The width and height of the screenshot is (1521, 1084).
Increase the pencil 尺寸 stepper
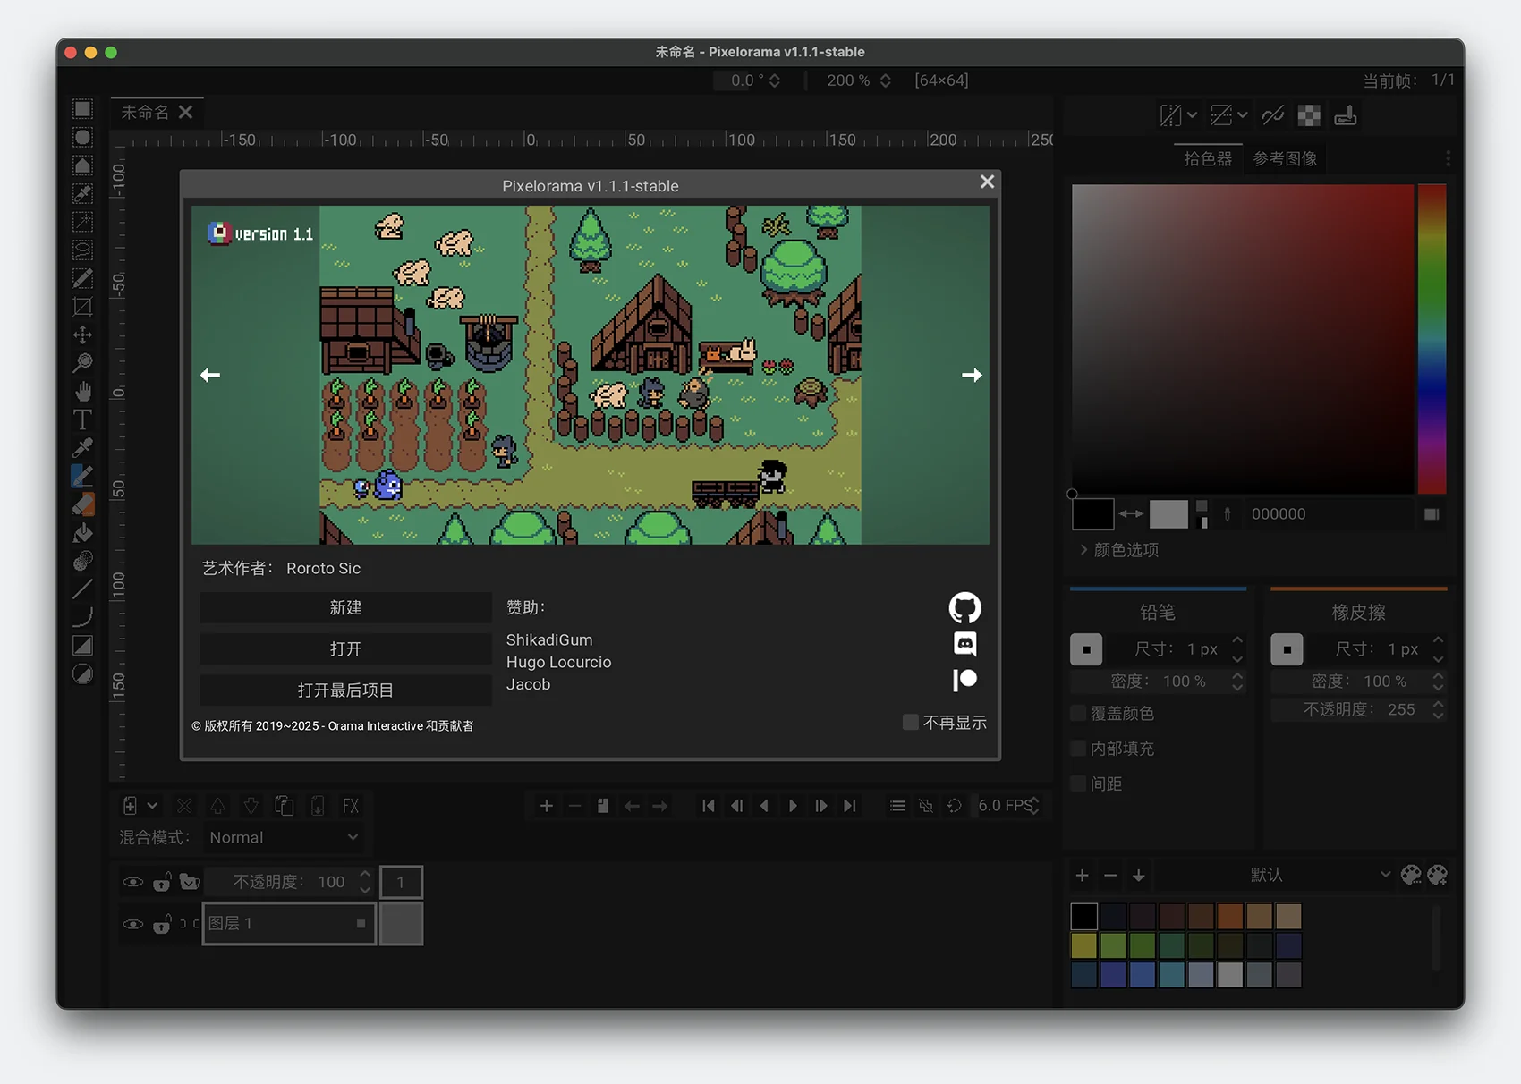pyautogui.click(x=1237, y=640)
